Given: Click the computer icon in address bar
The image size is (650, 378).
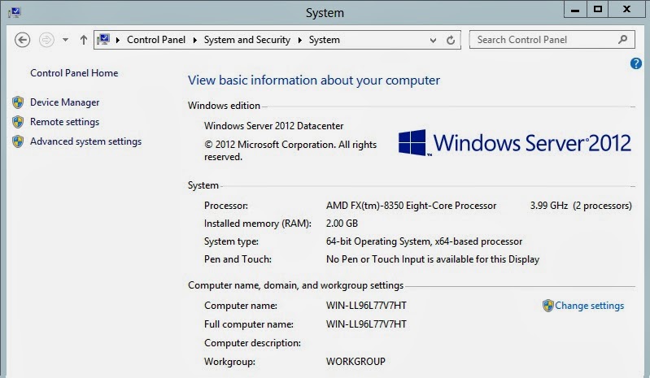Looking at the screenshot, I should point(103,40).
